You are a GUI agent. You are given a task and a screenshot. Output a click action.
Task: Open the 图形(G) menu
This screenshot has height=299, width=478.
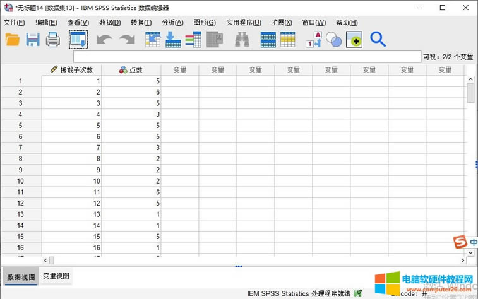click(x=204, y=22)
